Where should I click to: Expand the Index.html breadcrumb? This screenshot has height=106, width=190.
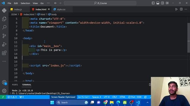click(x=29, y=14)
